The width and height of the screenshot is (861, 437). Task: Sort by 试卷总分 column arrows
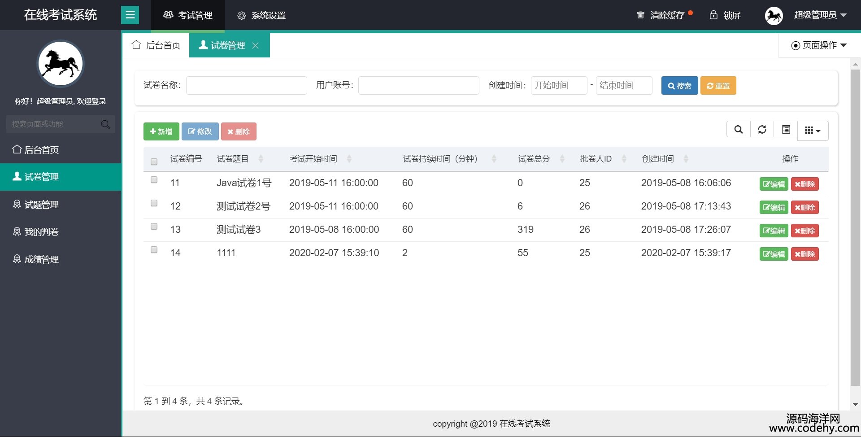point(562,159)
